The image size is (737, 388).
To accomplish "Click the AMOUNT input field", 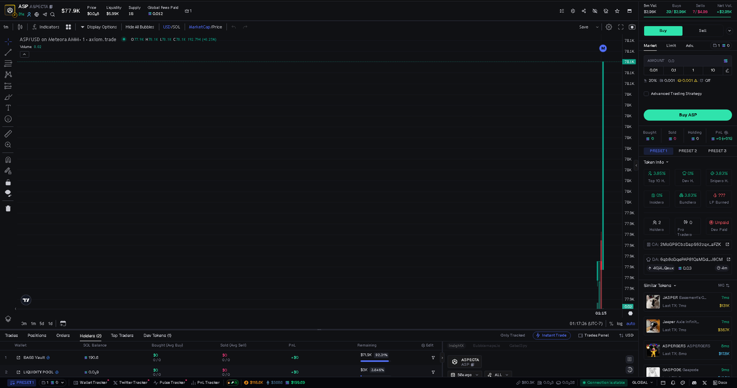I will 688,61.
